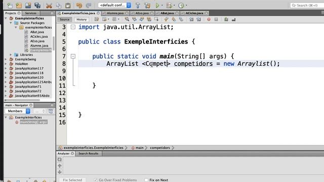
Task: Open the Debug Project dropdown arrow
Action: [174, 6]
